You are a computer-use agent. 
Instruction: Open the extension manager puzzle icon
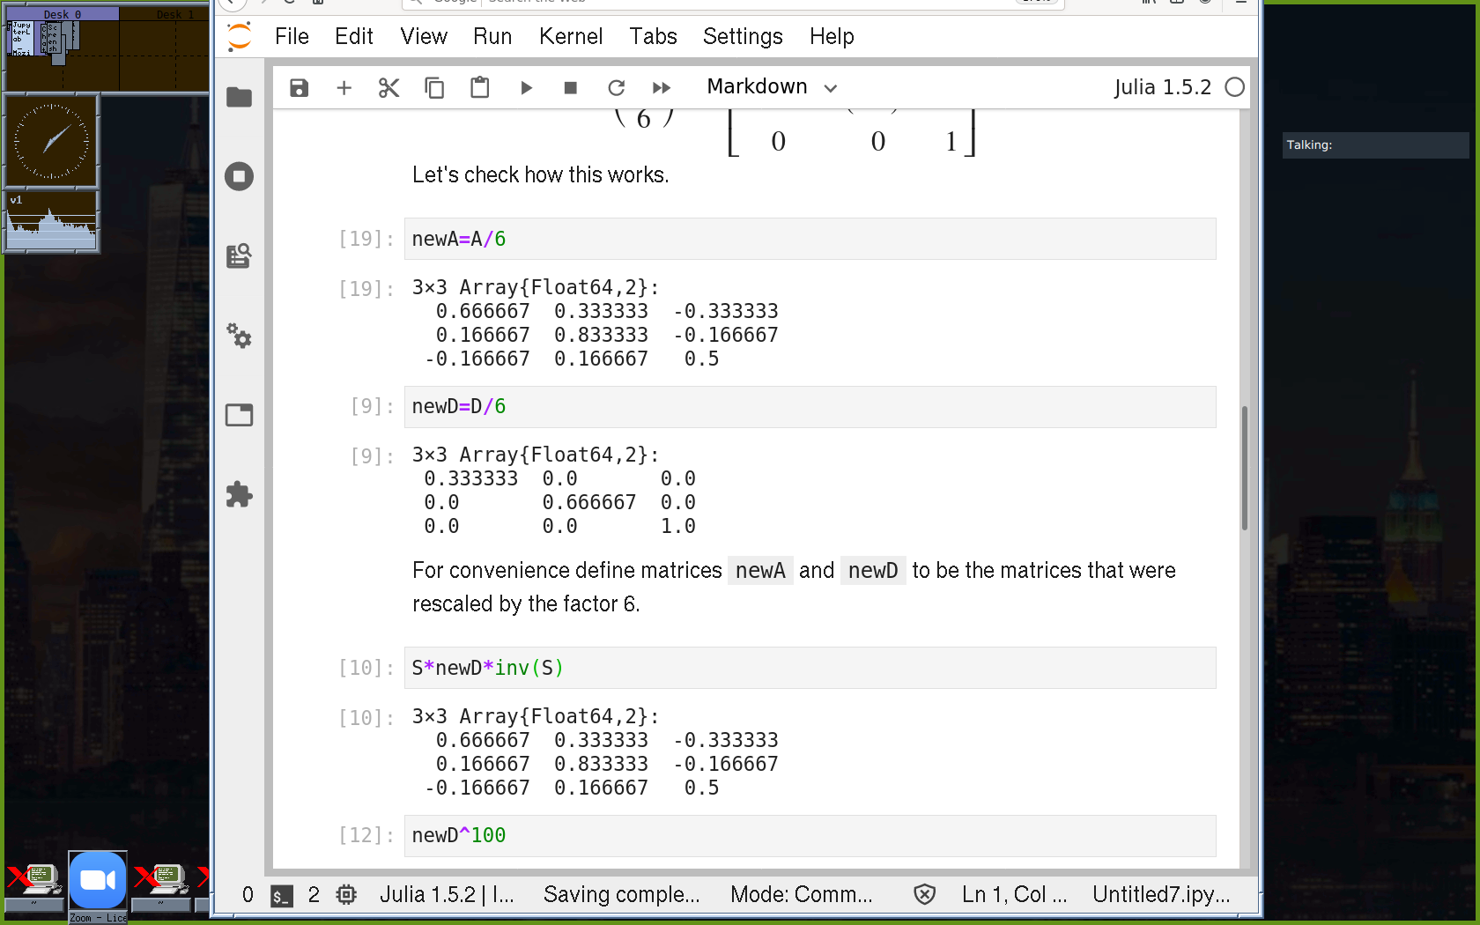[239, 494]
